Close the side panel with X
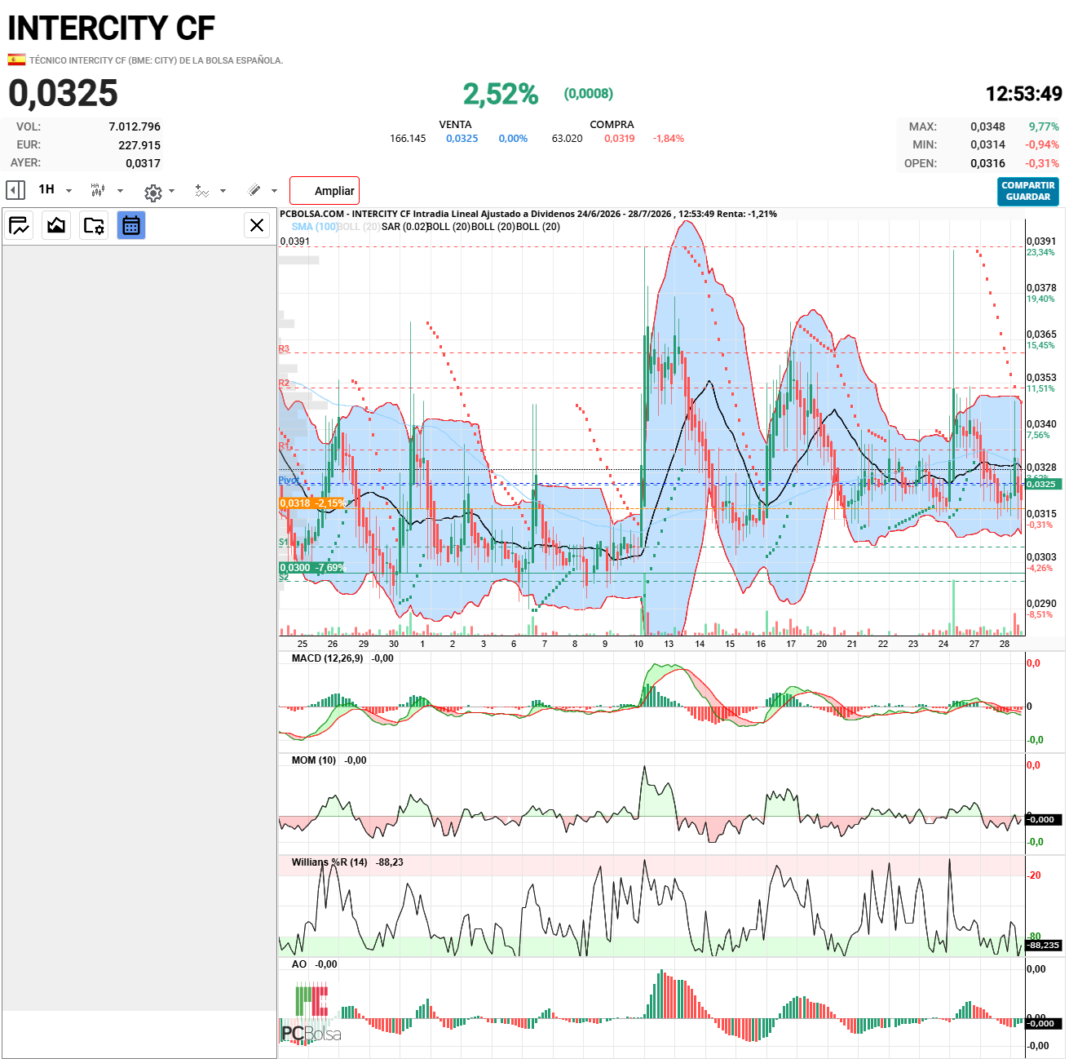 pyautogui.click(x=257, y=225)
